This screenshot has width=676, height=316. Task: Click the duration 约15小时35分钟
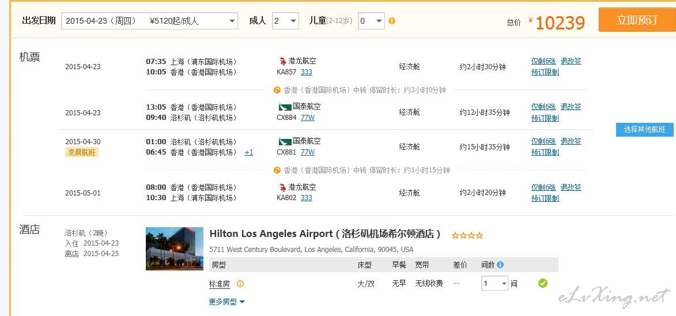click(485, 147)
